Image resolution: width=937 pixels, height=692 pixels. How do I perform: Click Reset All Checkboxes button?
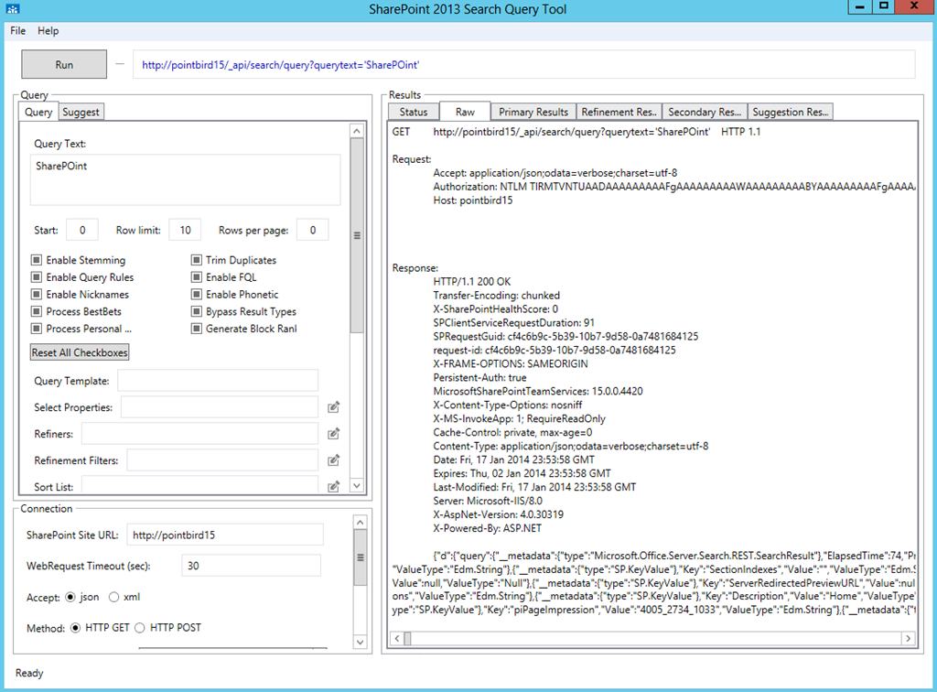pyautogui.click(x=80, y=352)
